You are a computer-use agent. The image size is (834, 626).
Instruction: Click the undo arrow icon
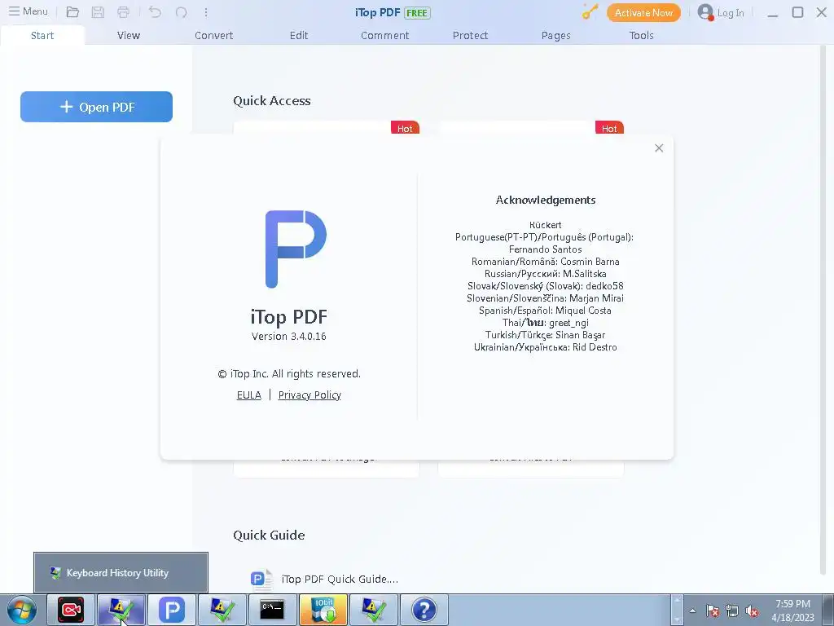tap(155, 12)
